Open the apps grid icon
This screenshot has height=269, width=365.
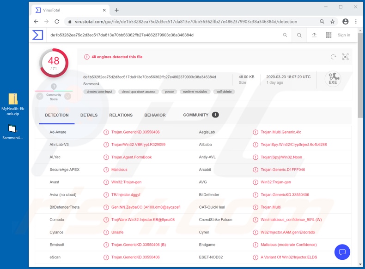coord(328,35)
